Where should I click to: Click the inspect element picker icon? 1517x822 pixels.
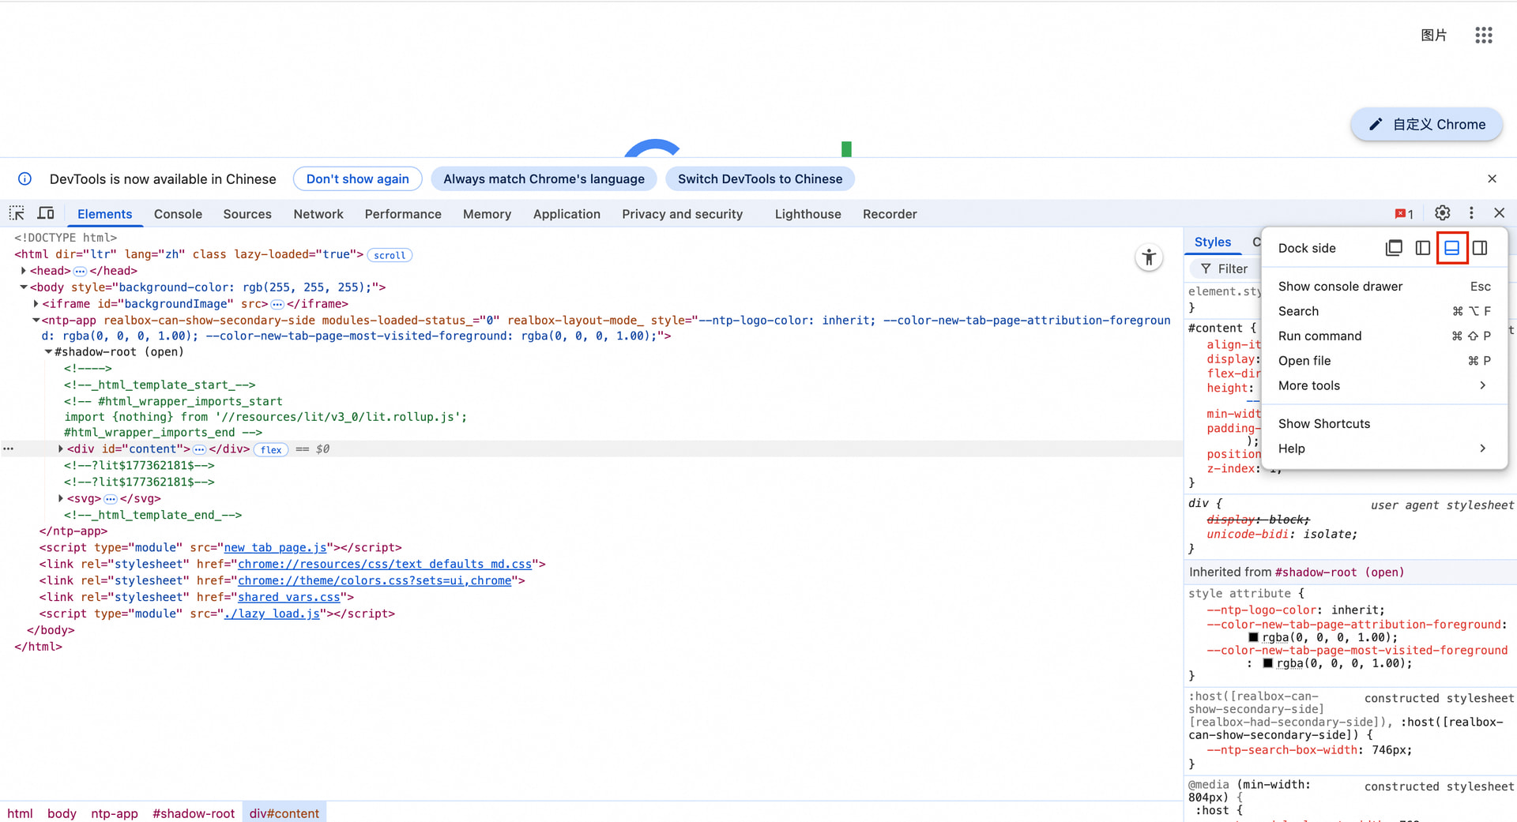point(17,213)
